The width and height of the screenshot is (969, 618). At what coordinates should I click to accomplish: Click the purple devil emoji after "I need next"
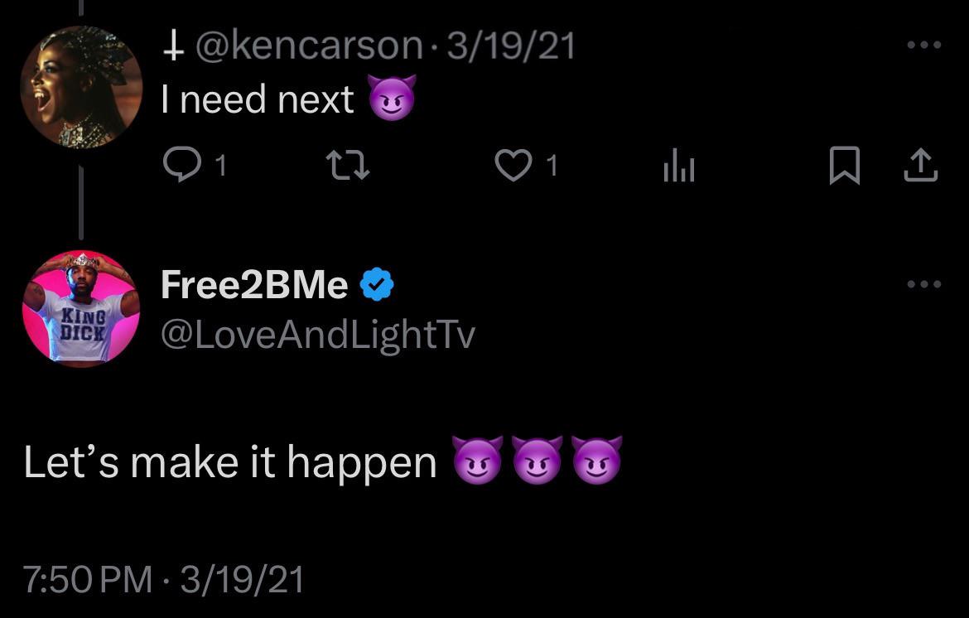[391, 100]
